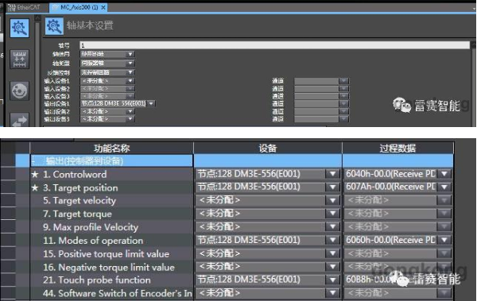This screenshot has height=301, width=477.
Task: Select the 11. Modes of operation row
Action: pos(111,241)
